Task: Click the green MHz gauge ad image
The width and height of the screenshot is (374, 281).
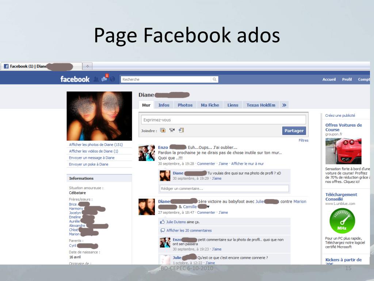Action: click(x=342, y=221)
